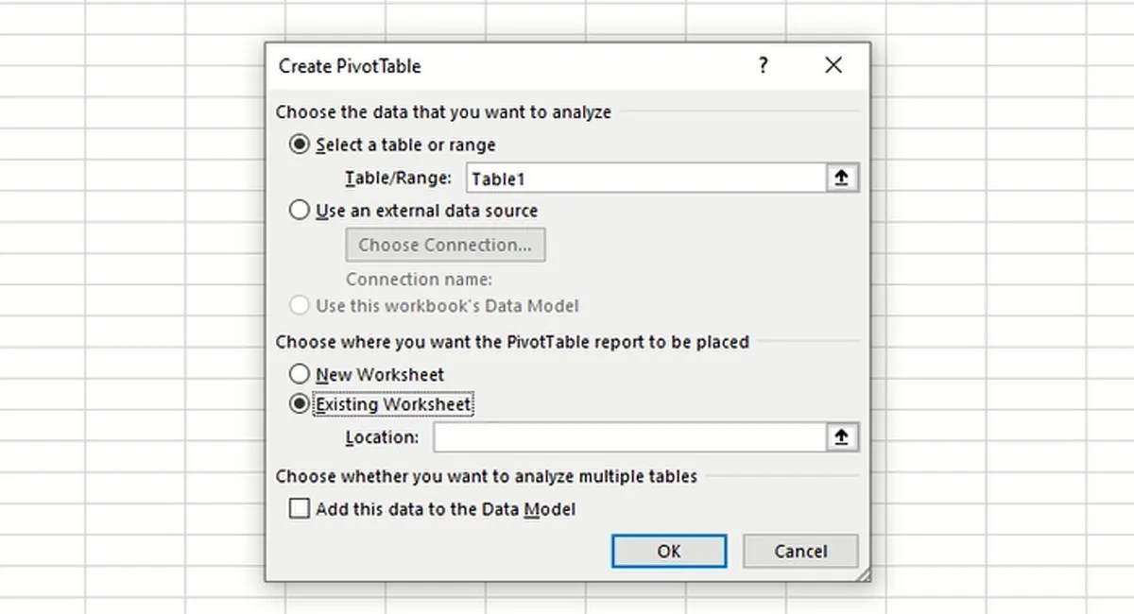Viewport: 1134px width, 614px height.
Task: Choose Existing Worksheet placement
Action: coord(300,403)
